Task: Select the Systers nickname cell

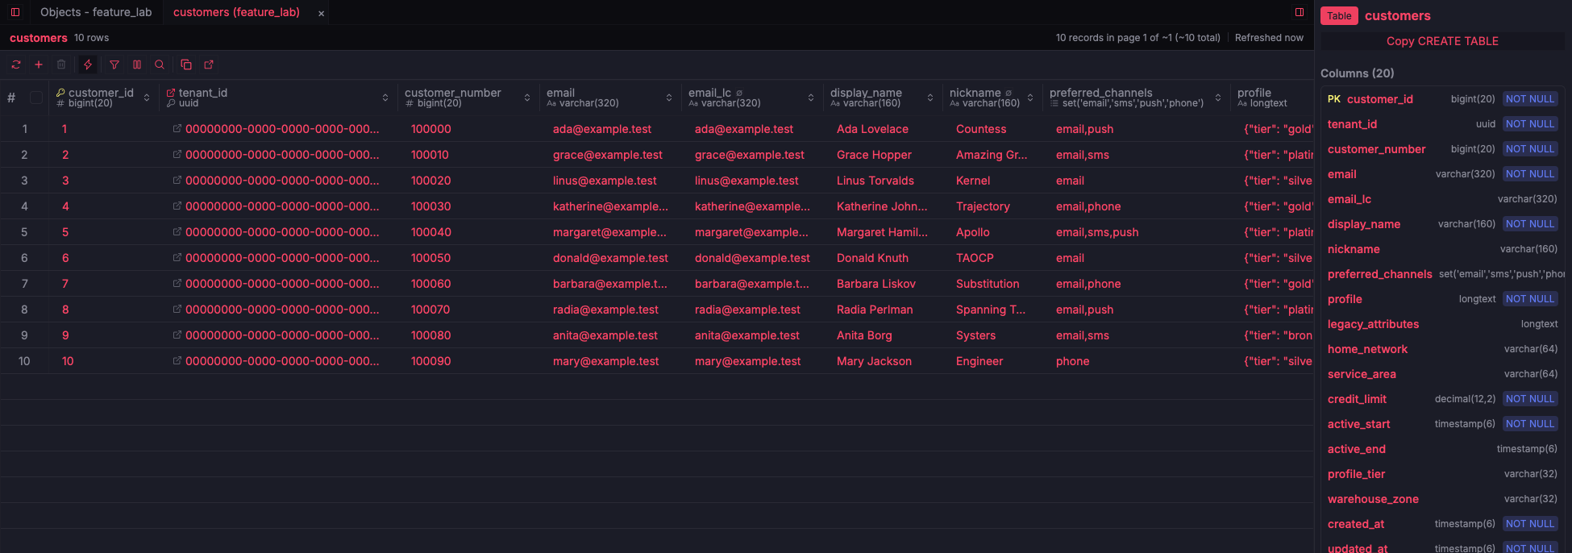Action: [992, 335]
